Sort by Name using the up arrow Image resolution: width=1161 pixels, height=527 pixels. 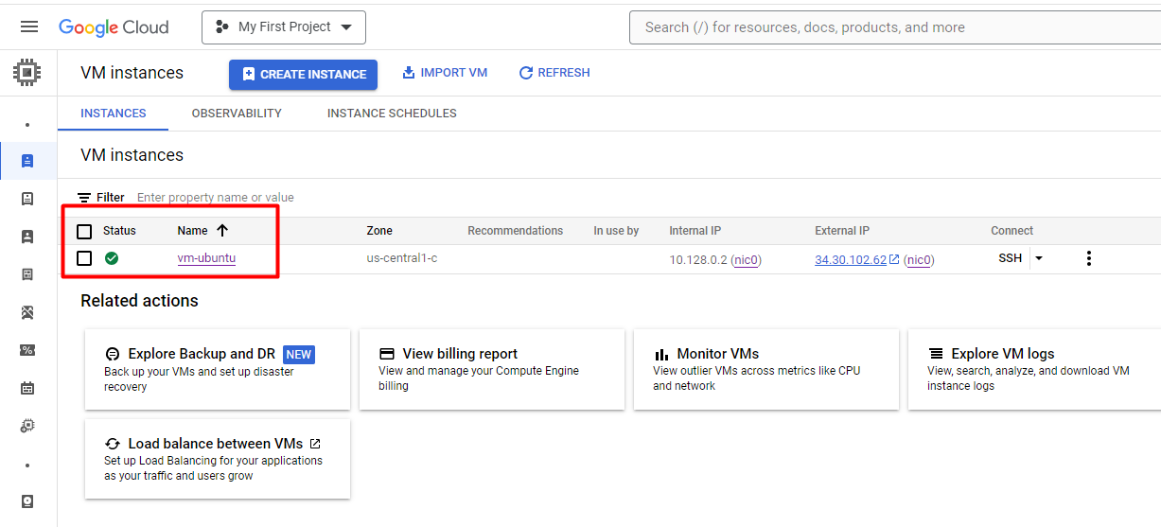tap(222, 230)
